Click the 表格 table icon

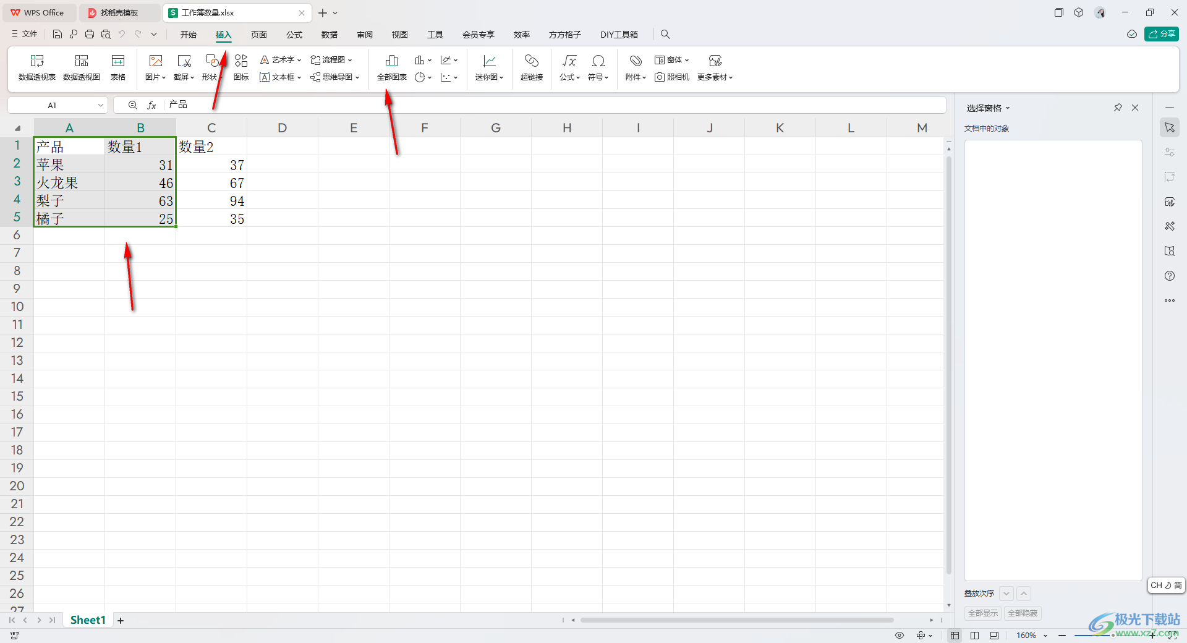(x=118, y=67)
